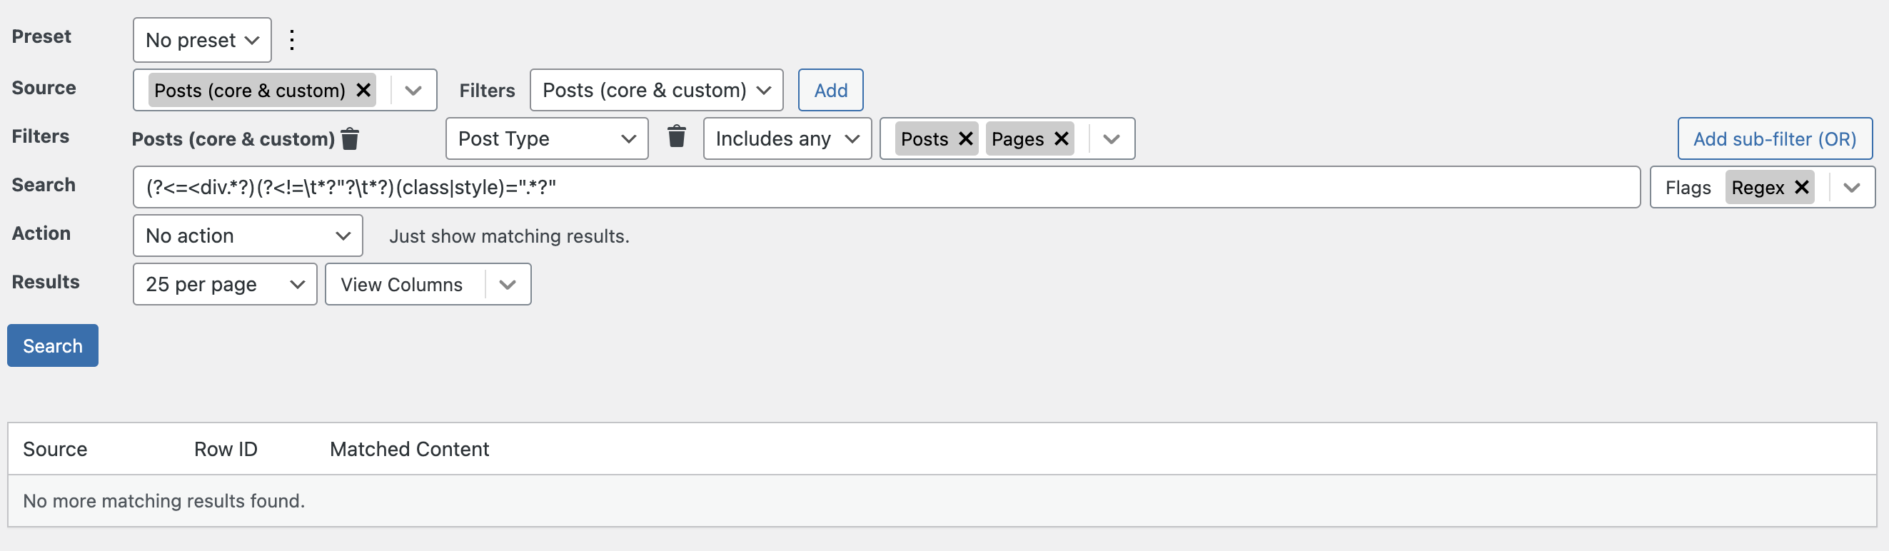Viewport: 1889px width, 551px height.
Task: Open the No preset dropdown
Action: [x=203, y=39]
